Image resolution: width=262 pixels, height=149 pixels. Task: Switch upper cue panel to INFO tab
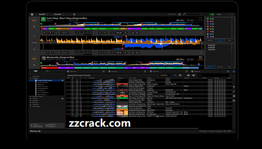pos(229,40)
